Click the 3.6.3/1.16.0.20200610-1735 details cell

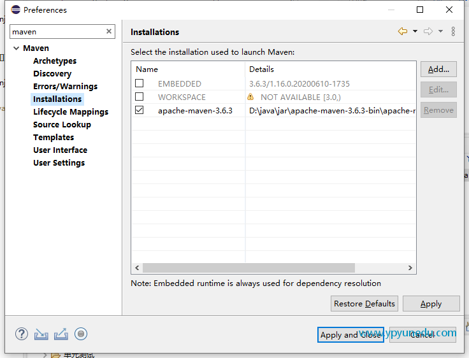299,83
